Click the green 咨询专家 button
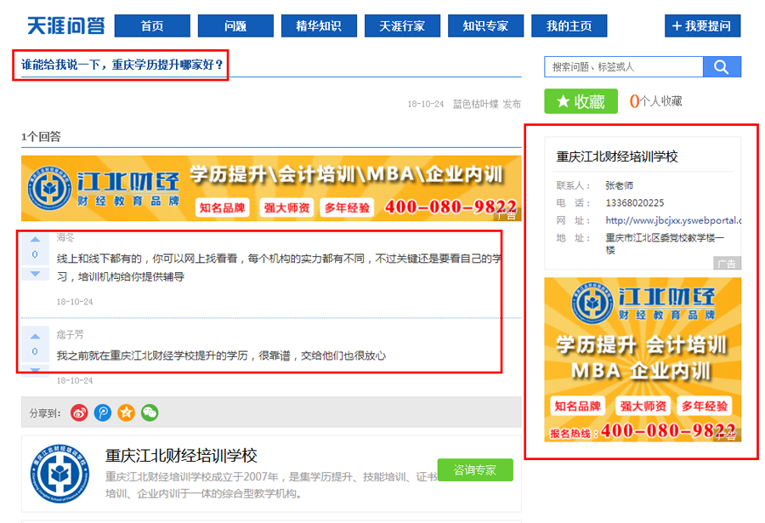The image size is (765, 523). pyautogui.click(x=475, y=469)
